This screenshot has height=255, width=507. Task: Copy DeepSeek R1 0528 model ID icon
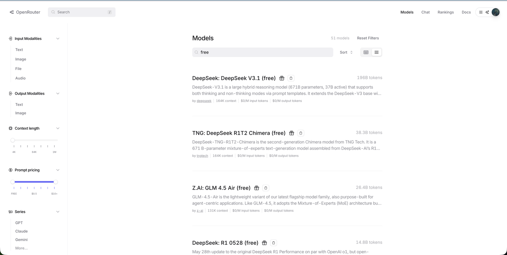coord(274,243)
